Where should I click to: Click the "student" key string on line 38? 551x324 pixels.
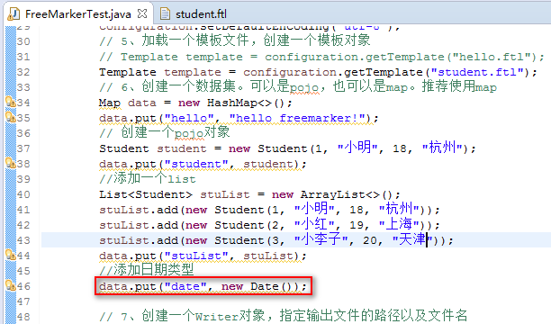point(196,164)
